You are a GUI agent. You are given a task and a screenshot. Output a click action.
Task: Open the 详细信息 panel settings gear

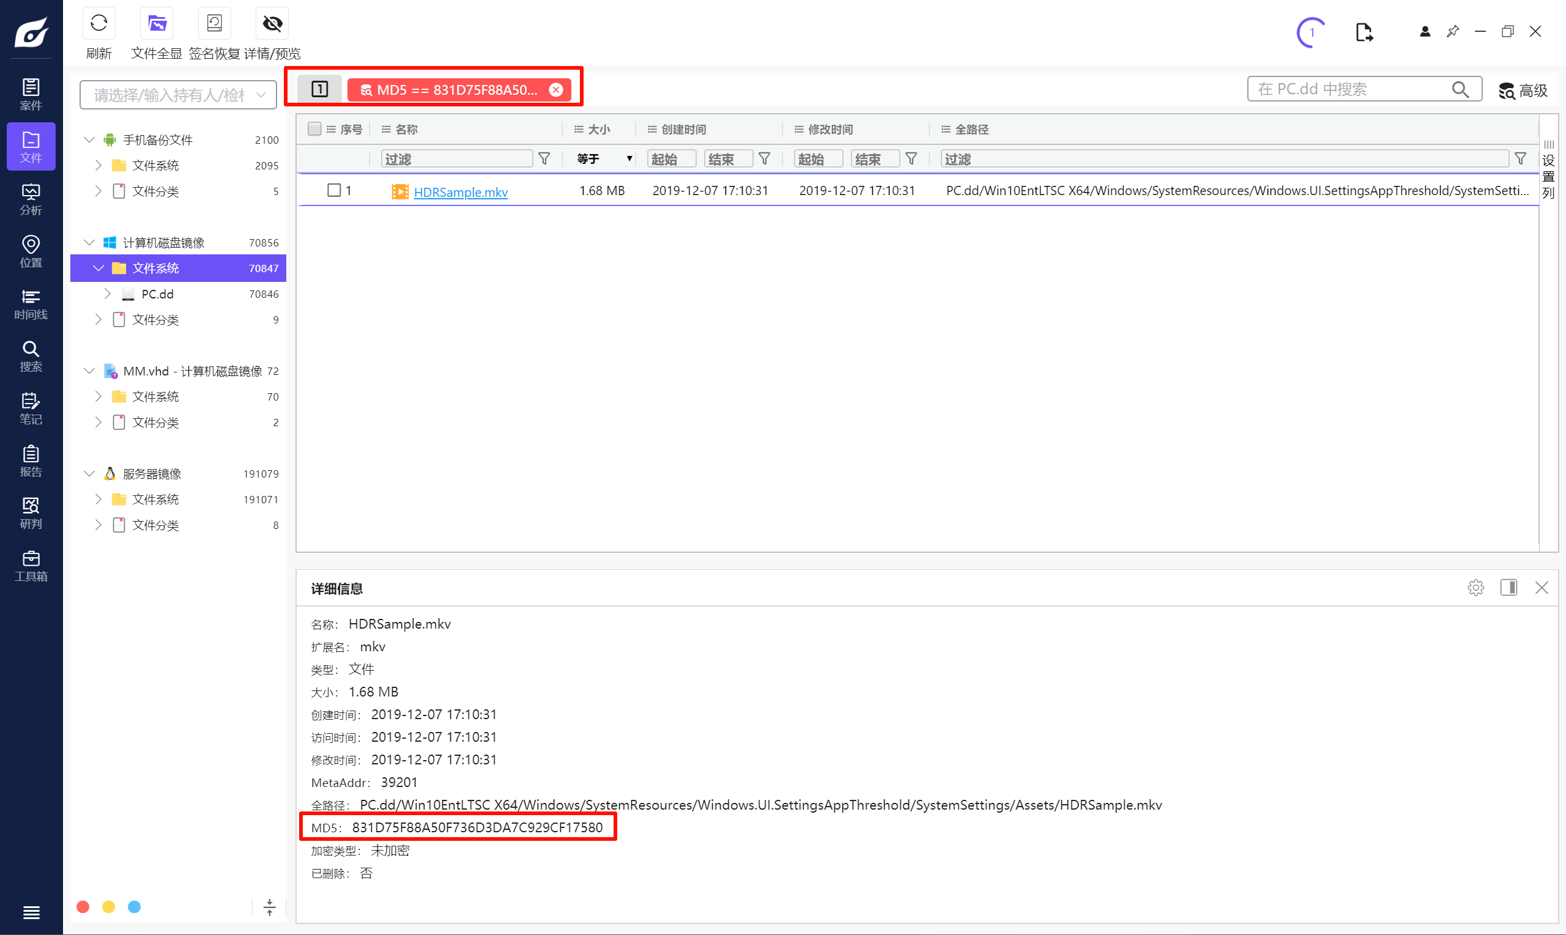[1475, 588]
